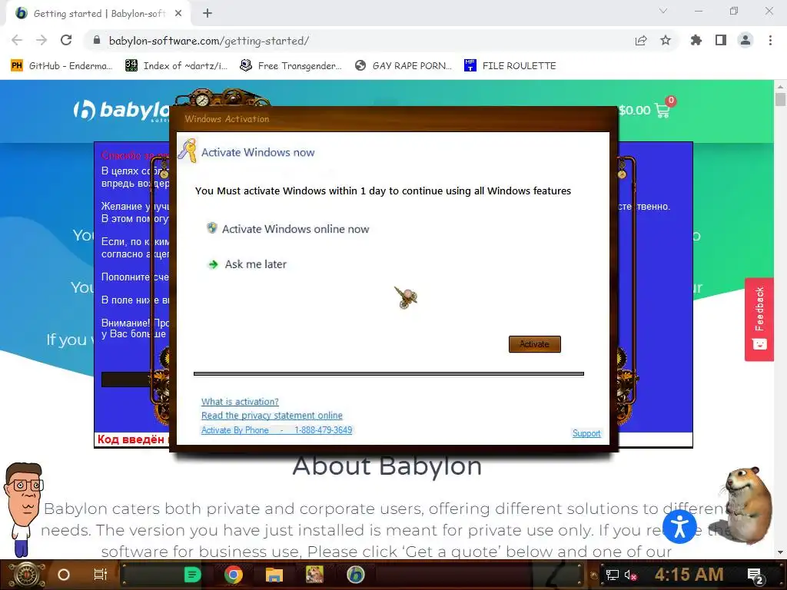Open GitHub - Enderma bookmark
This screenshot has height=590, width=787.
click(61, 66)
